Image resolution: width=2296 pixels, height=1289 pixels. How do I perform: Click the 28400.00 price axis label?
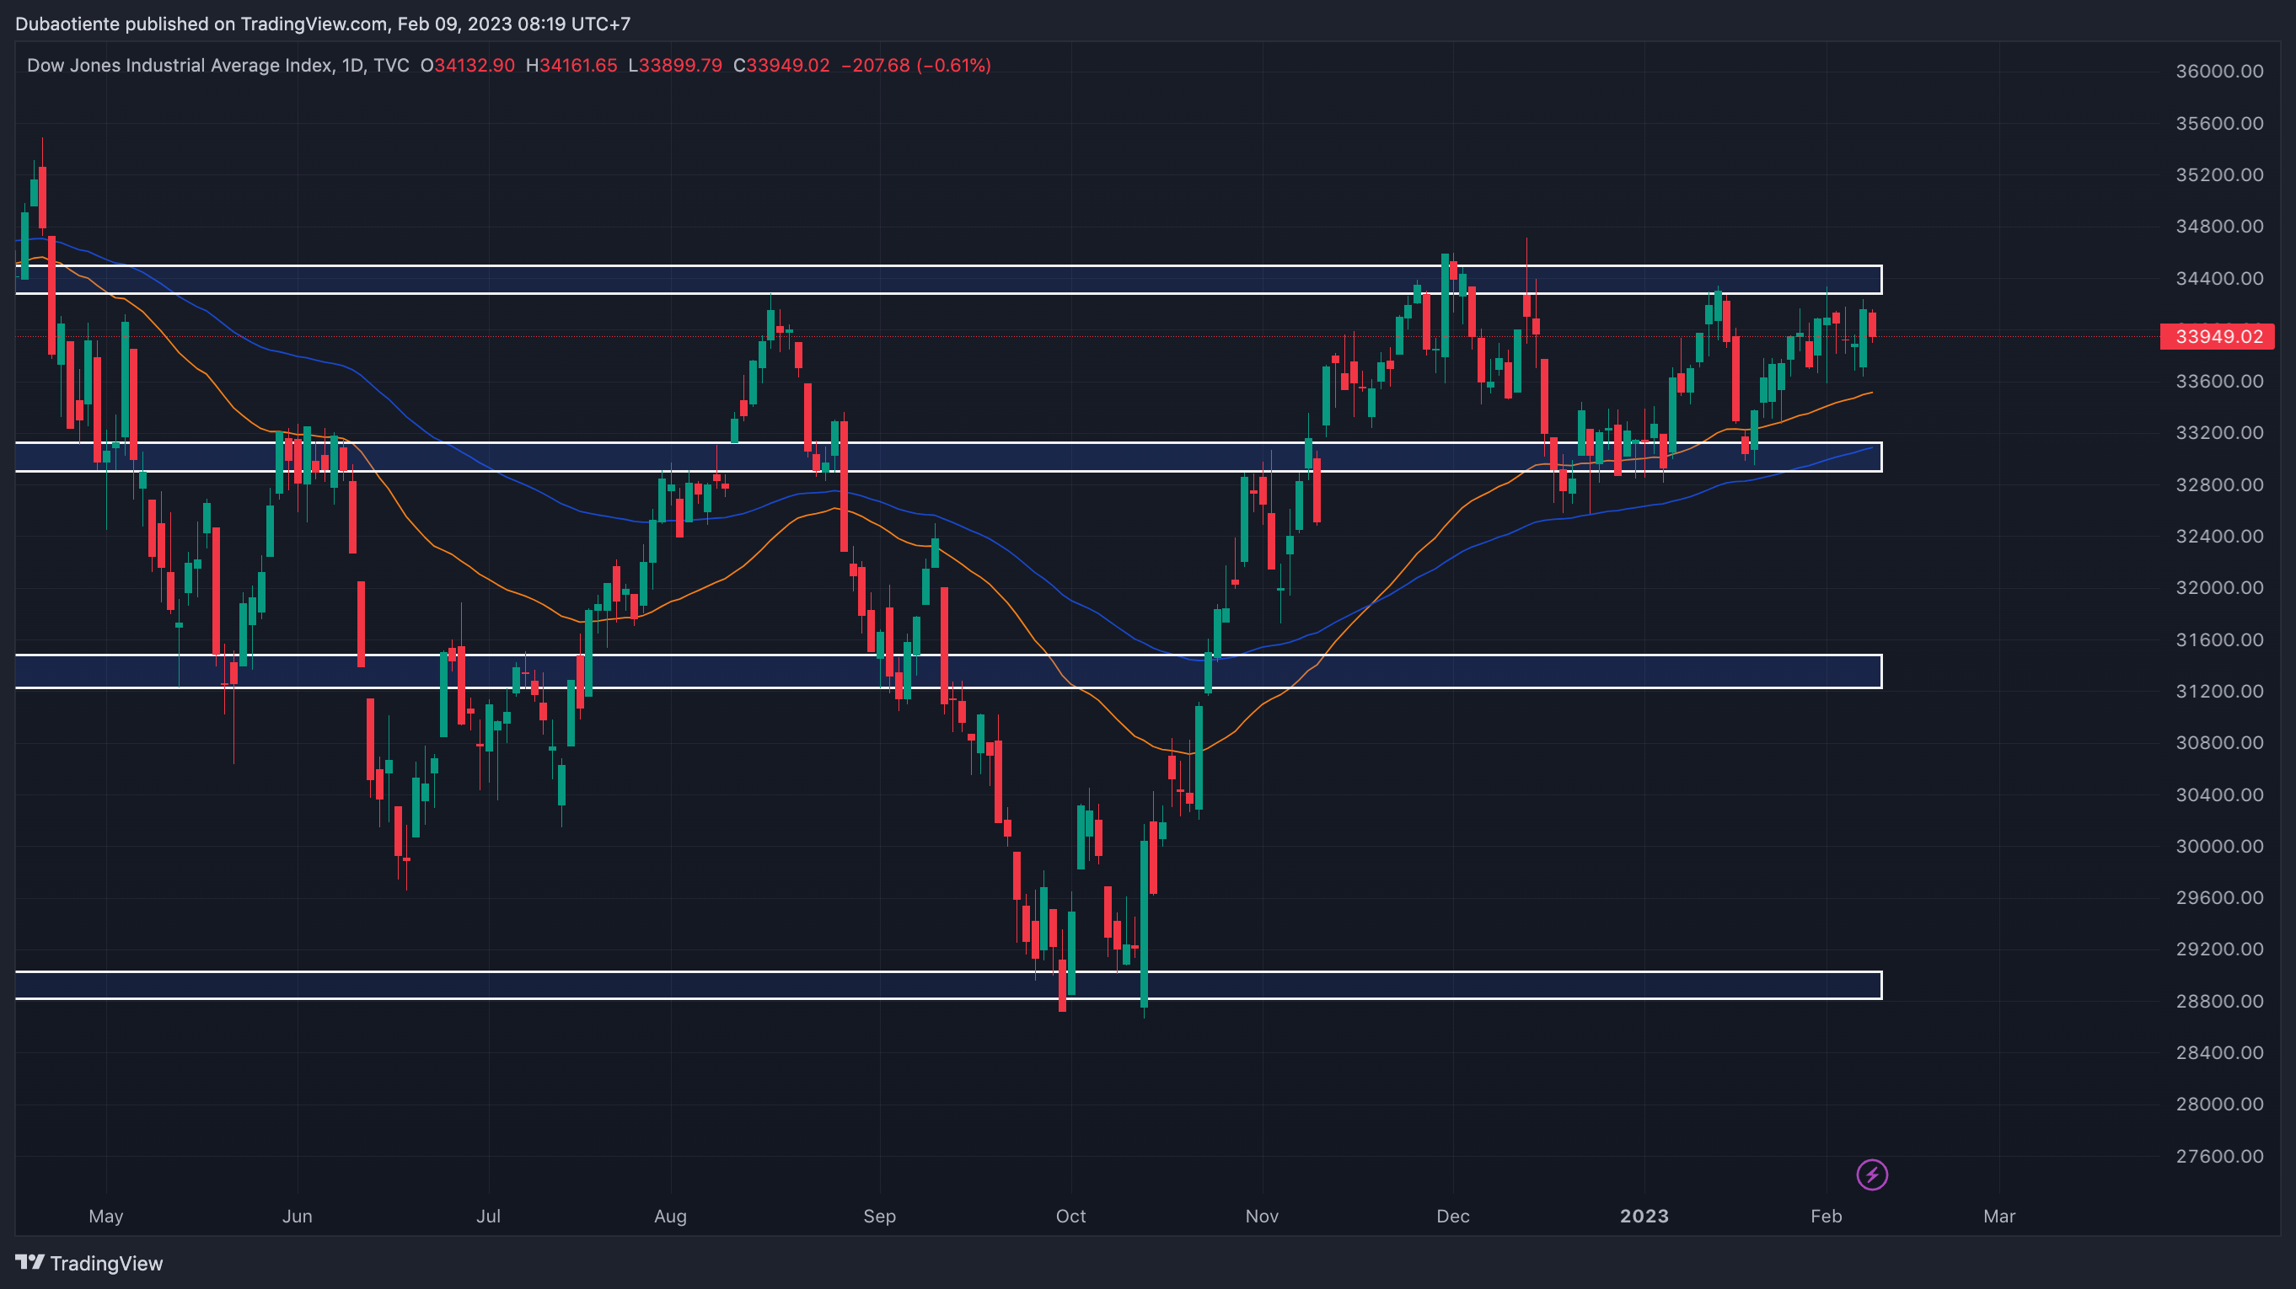point(2219,1053)
